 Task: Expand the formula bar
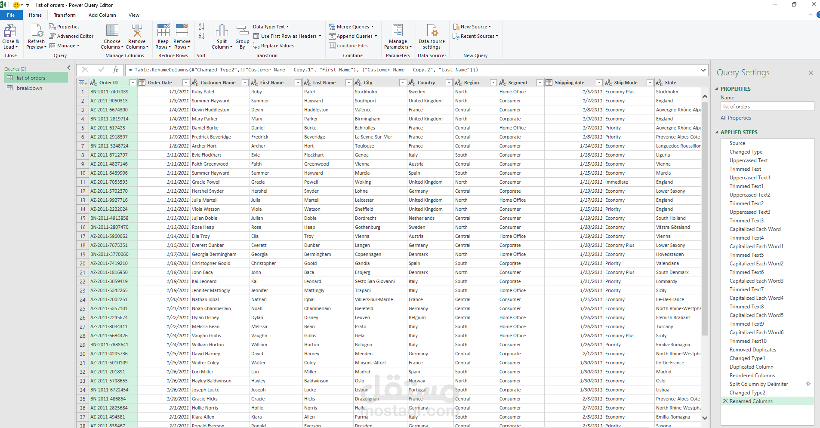click(x=703, y=70)
